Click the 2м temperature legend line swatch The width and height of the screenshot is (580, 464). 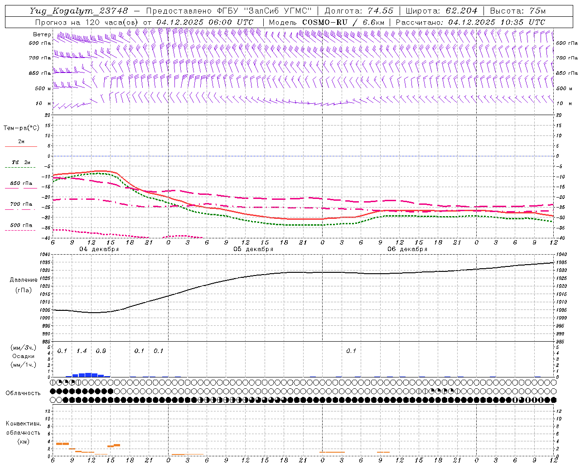coord(21,146)
